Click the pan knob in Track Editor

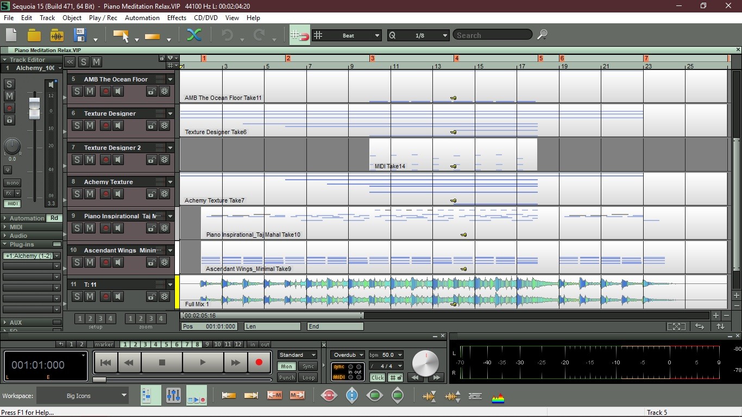coord(12,146)
